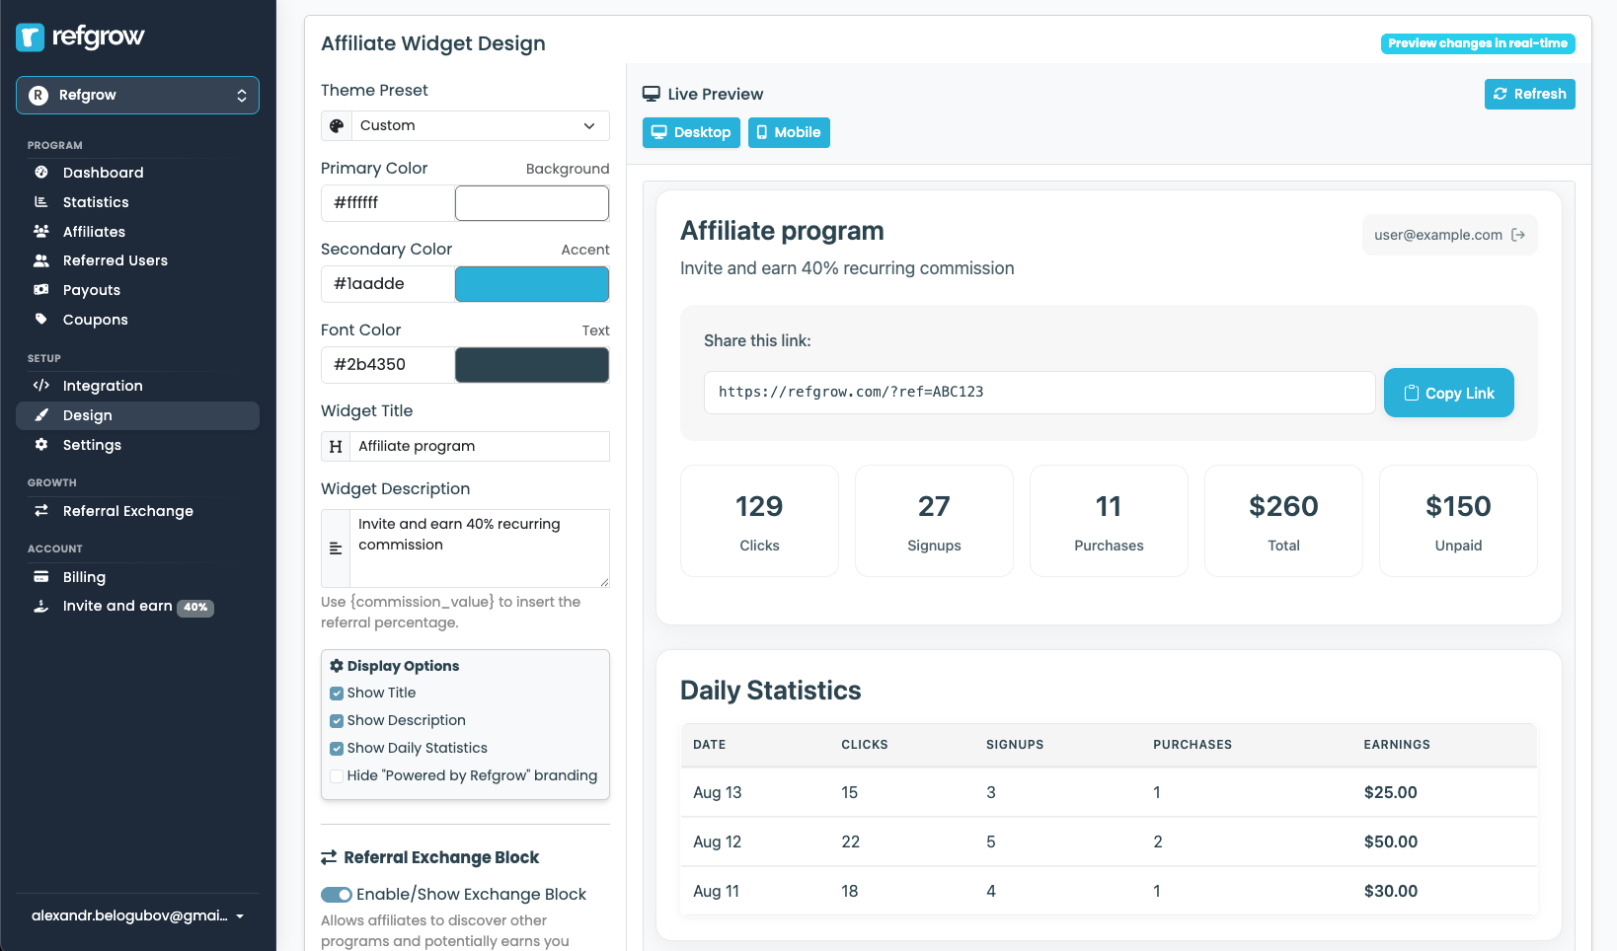Viewport: 1617px width, 951px height.
Task: Click the Widget Title input field
Action: click(x=480, y=446)
